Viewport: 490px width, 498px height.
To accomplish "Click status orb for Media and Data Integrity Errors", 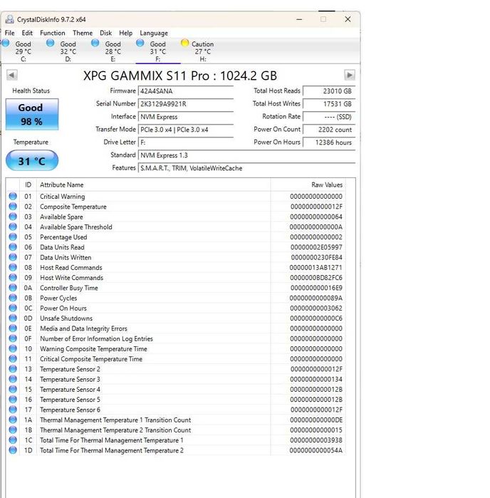I will click(13, 328).
